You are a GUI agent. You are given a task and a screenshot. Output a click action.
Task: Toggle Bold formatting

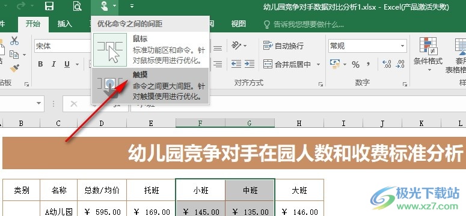tap(41, 64)
